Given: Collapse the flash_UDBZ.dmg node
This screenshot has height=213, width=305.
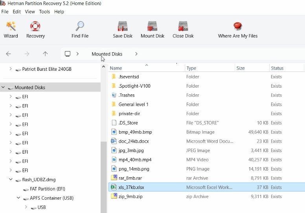Looking at the screenshot, I should coord(11,179).
